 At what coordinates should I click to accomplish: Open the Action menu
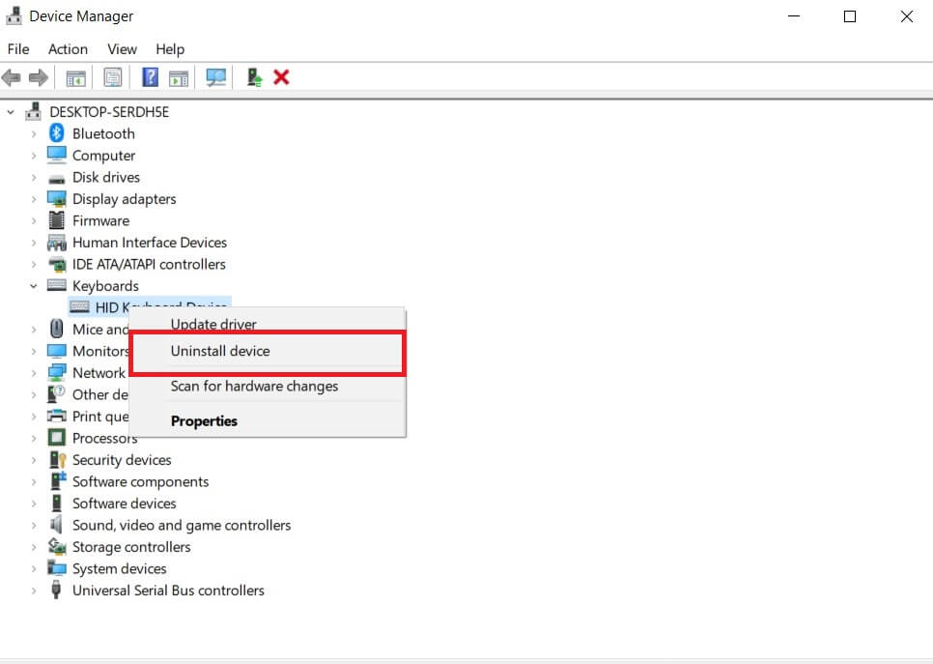[68, 49]
